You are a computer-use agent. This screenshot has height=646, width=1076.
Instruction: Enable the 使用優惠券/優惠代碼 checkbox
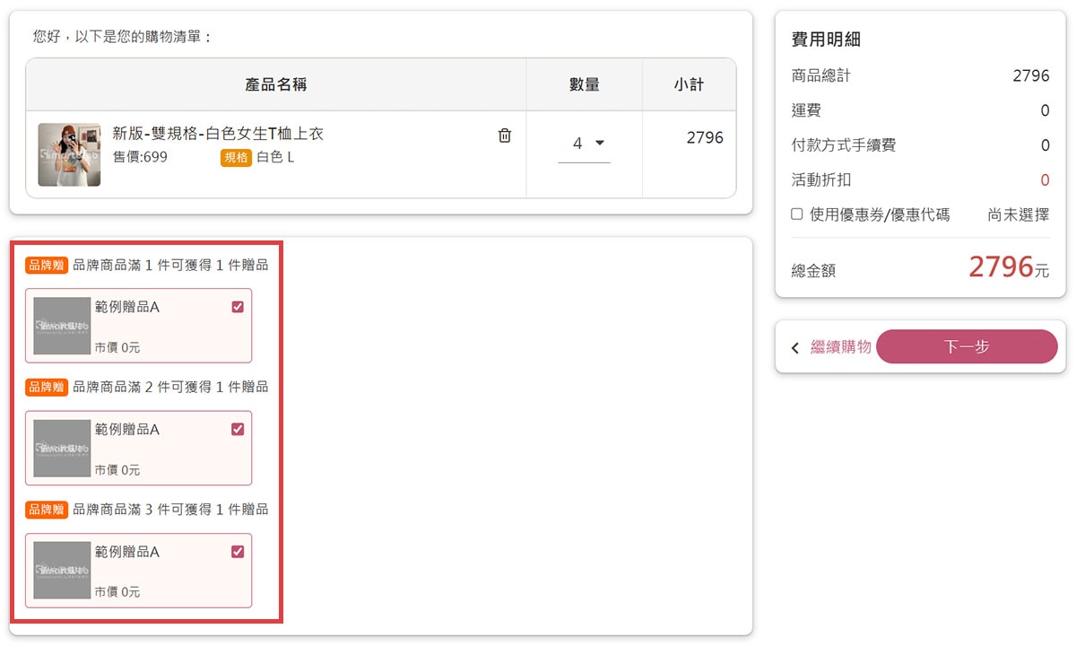796,214
